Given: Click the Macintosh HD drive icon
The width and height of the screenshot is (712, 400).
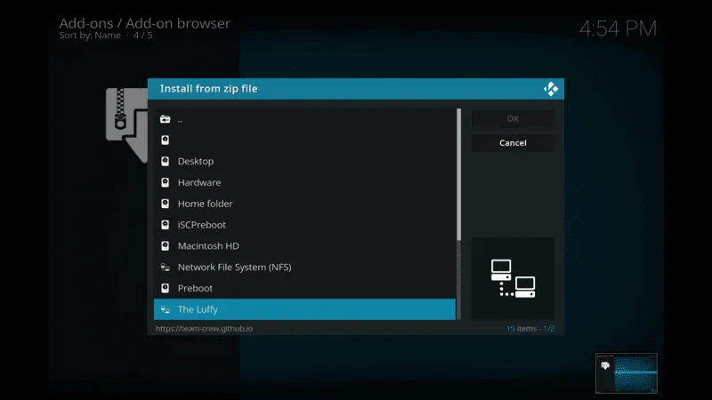Looking at the screenshot, I should coord(165,246).
